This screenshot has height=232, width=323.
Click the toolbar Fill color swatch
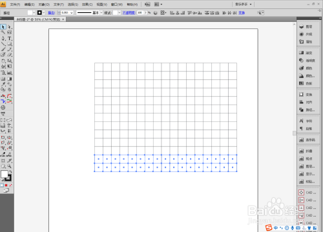(5, 174)
